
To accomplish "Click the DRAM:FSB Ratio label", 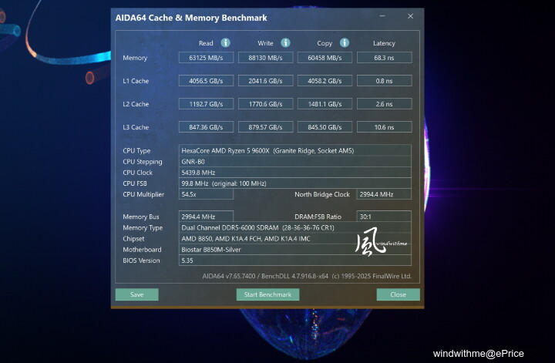I will coord(318,217).
